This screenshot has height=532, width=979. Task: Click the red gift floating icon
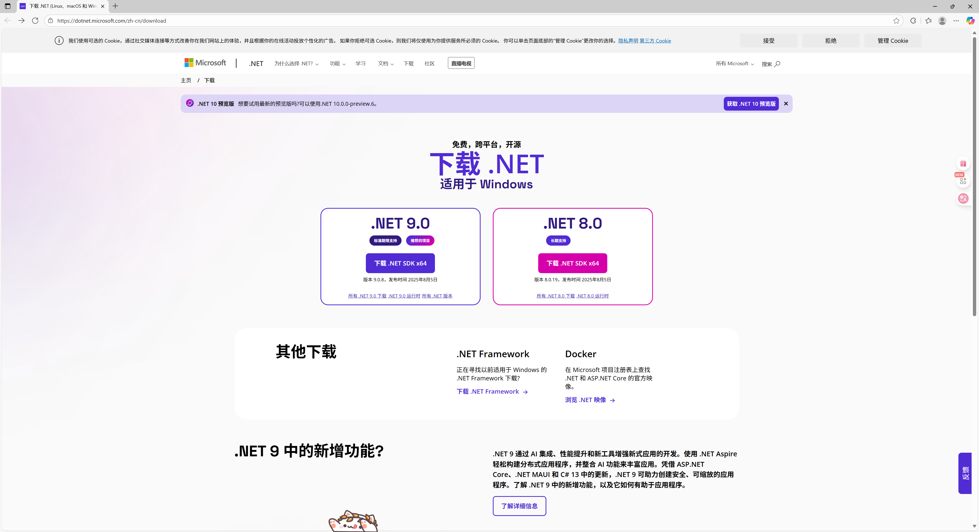(x=963, y=164)
